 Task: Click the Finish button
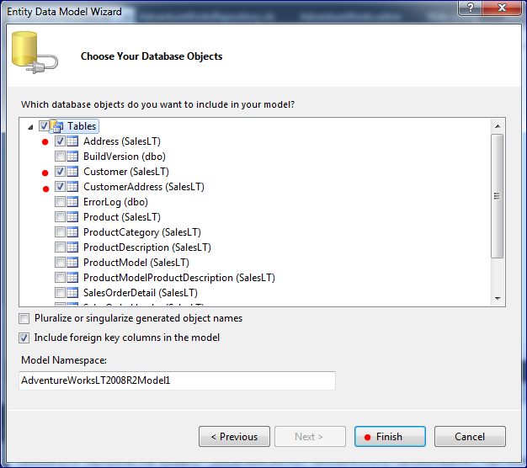390,436
